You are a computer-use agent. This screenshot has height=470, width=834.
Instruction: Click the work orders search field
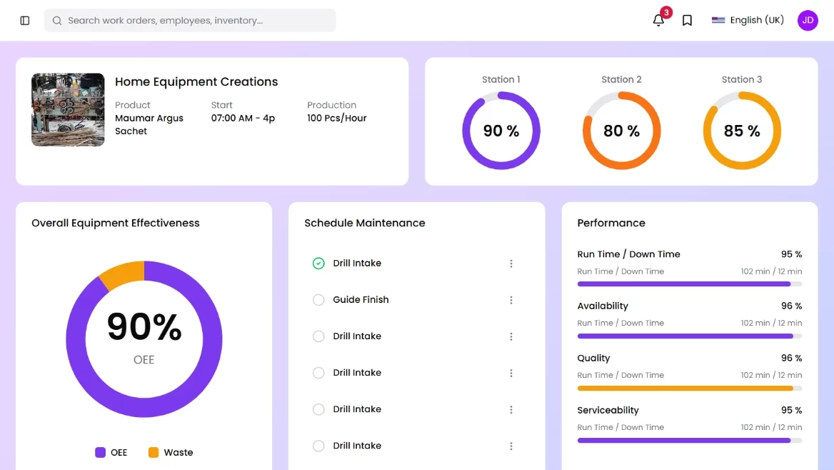tap(189, 20)
